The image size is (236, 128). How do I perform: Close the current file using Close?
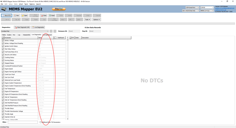[44, 15]
